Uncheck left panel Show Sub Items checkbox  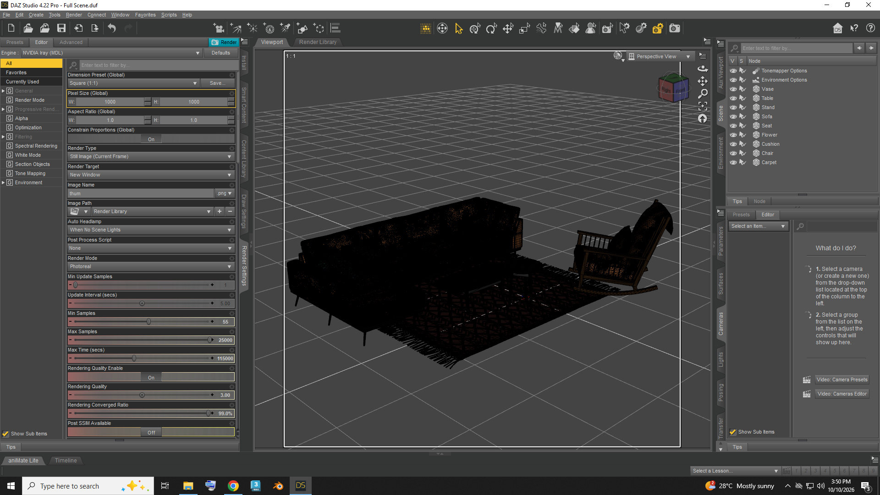point(5,434)
